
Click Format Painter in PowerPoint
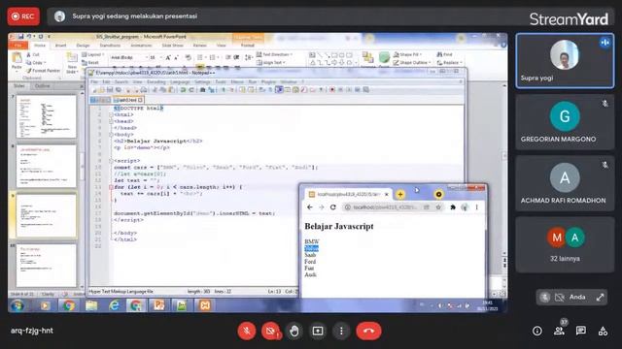click(x=43, y=71)
